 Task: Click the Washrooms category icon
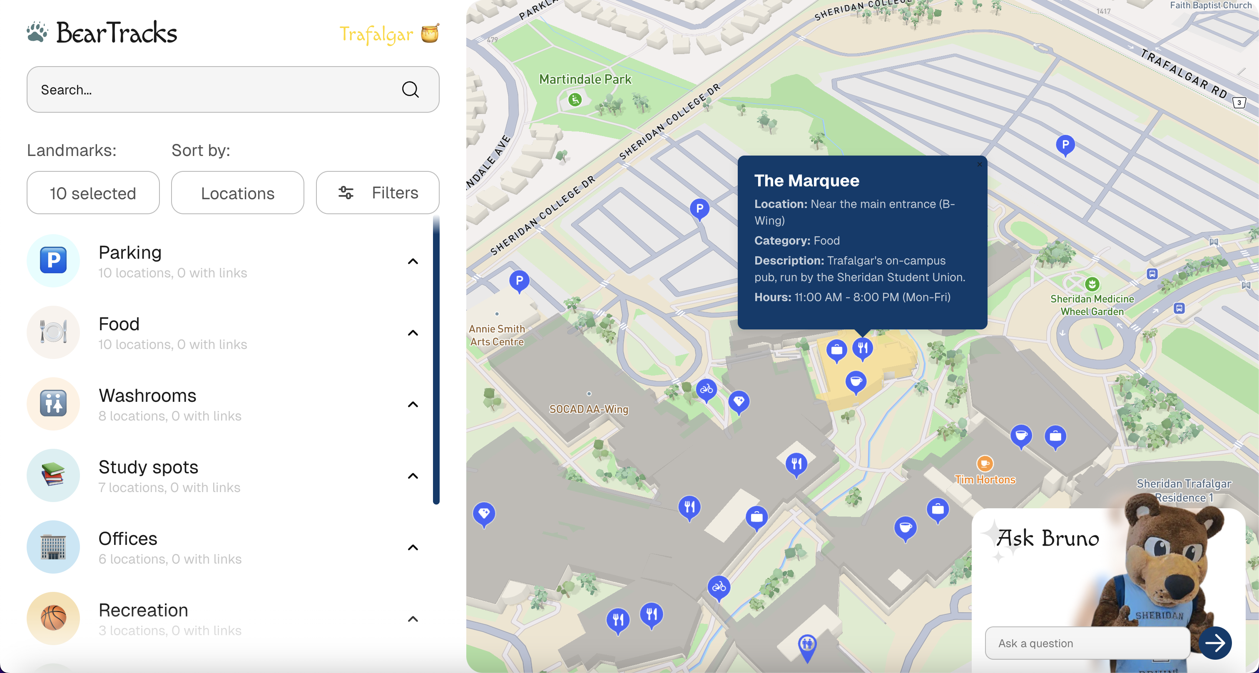[53, 404]
